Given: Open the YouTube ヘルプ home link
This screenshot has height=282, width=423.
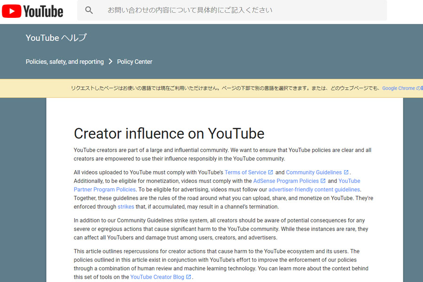Looking at the screenshot, I should (56, 38).
